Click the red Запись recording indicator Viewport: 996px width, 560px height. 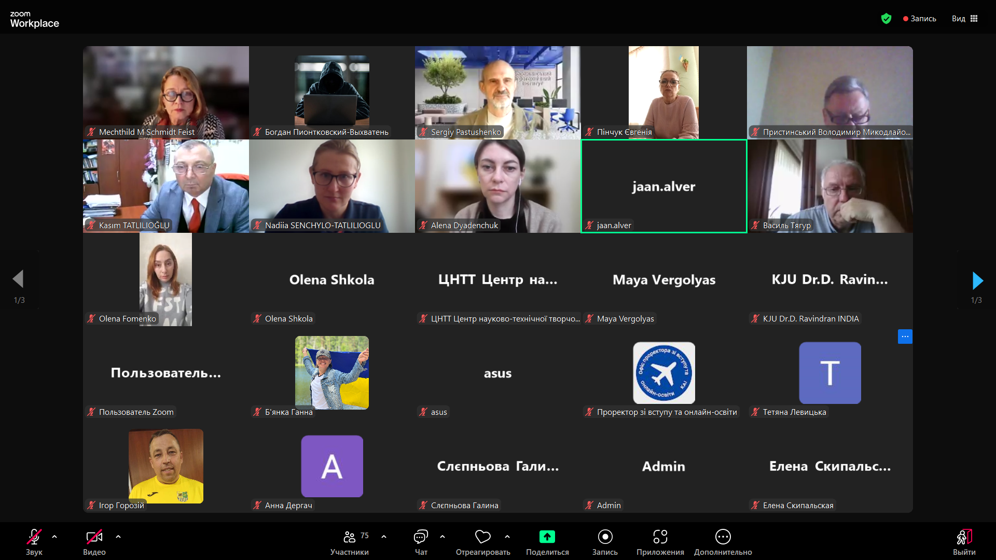919,19
